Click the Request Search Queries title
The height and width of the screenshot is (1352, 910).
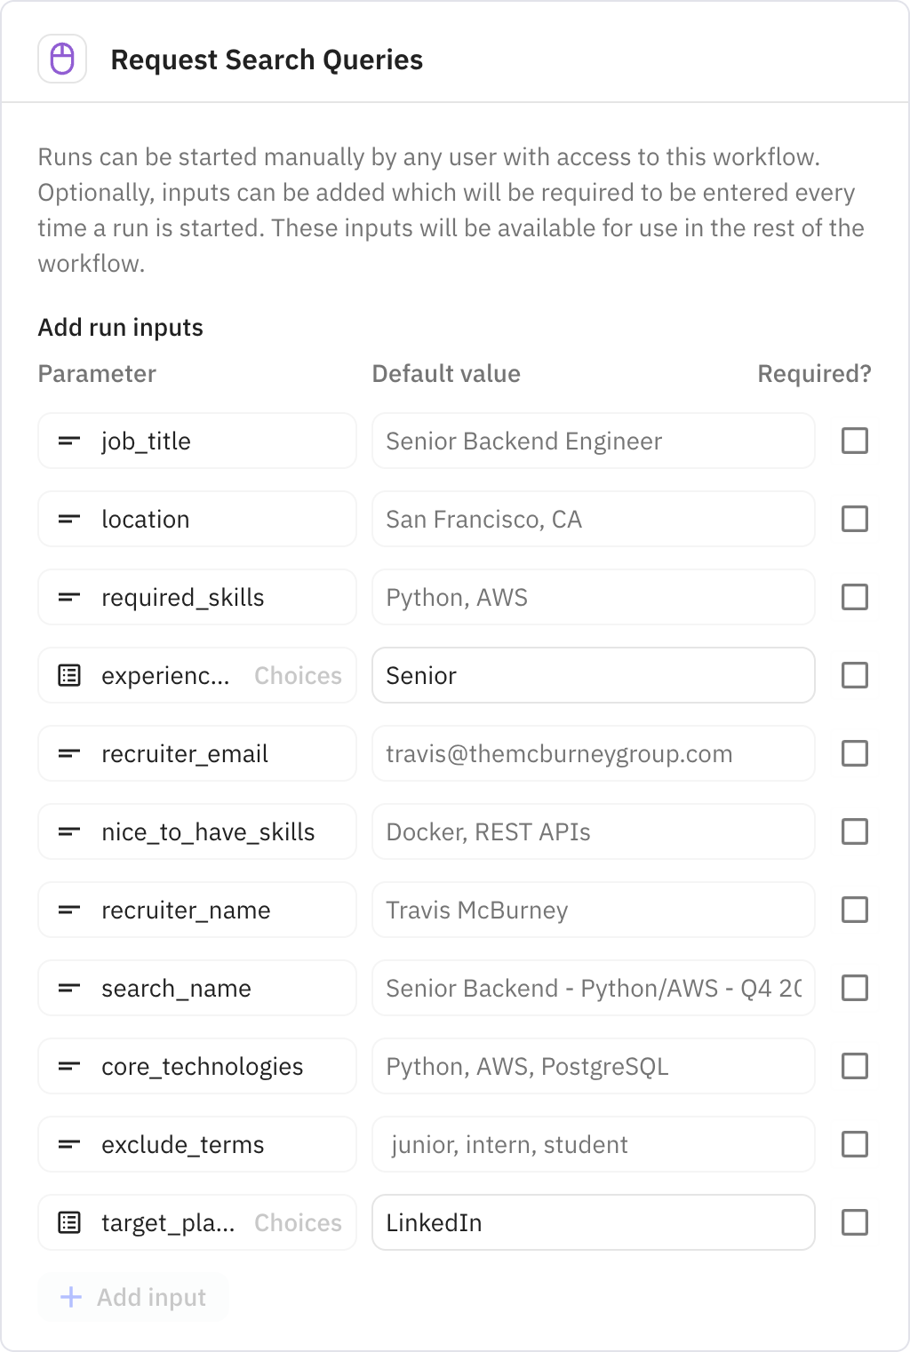coord(267,60)
